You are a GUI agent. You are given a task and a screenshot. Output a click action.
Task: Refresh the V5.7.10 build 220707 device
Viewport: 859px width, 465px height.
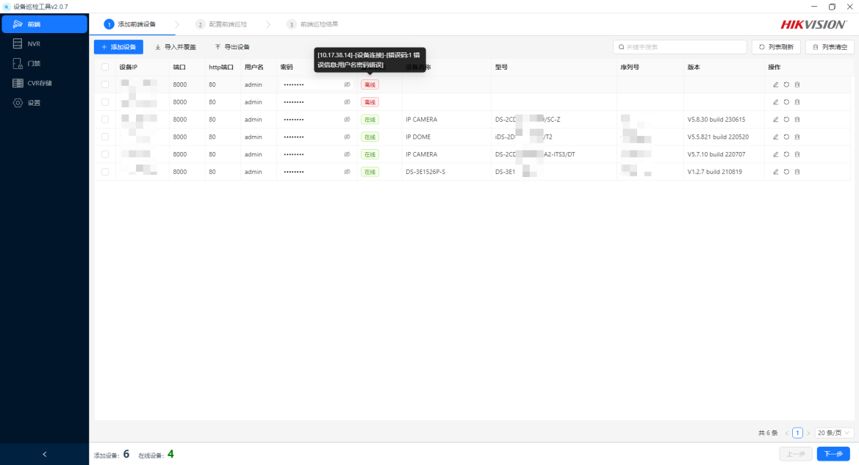pyautogui.click(x=786, y=154)
